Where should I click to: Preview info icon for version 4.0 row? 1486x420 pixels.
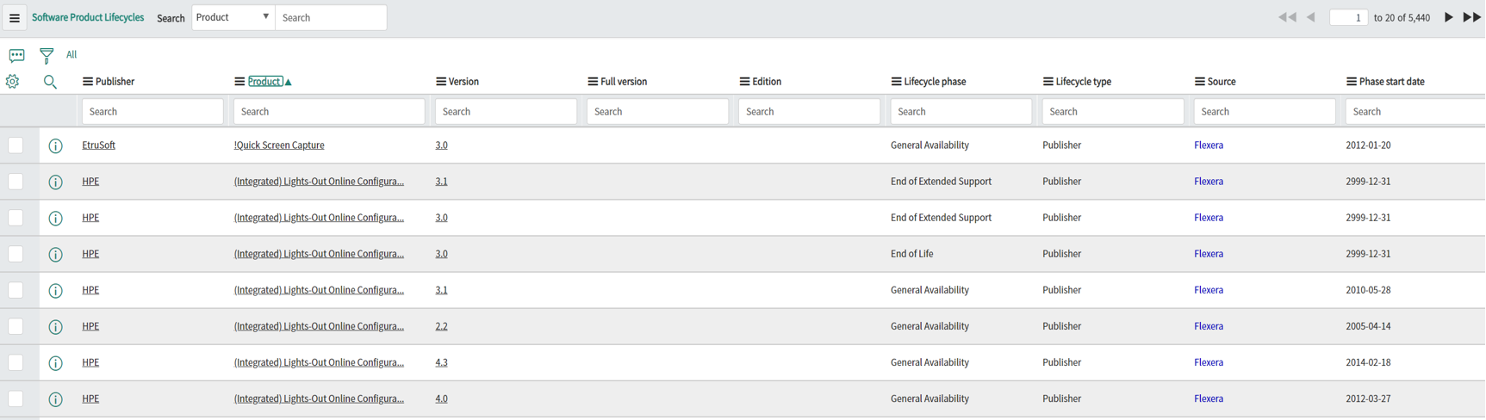[55, 399]
